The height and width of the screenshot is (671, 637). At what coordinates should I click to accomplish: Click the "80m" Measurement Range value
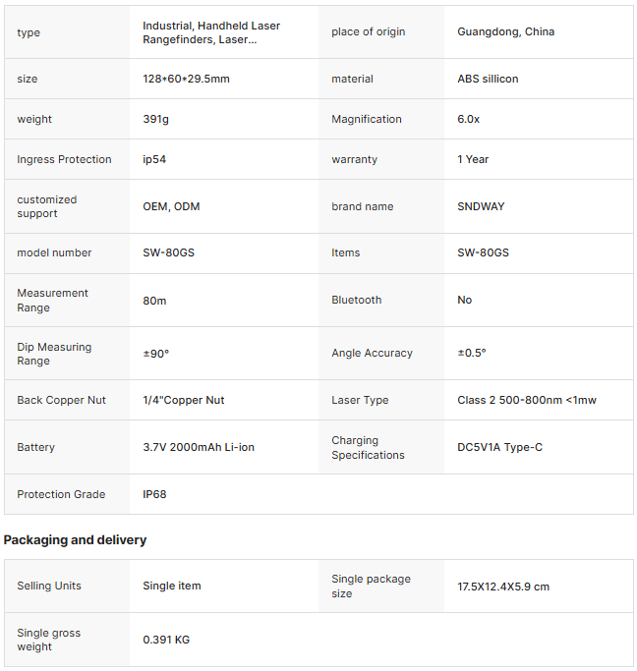154,300
